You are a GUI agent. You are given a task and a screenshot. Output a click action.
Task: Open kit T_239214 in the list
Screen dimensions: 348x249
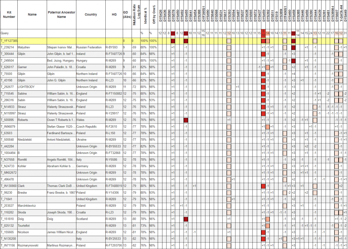point(7,48)
